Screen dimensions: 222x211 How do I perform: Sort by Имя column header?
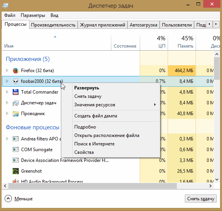coord(57,43)
